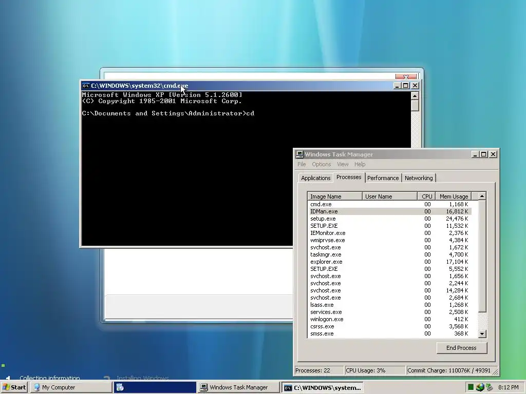Viewport: 526px width, 394px height.
Task: Select svchost.exe row using 1,672 K
Action: (x=389, y=248)
